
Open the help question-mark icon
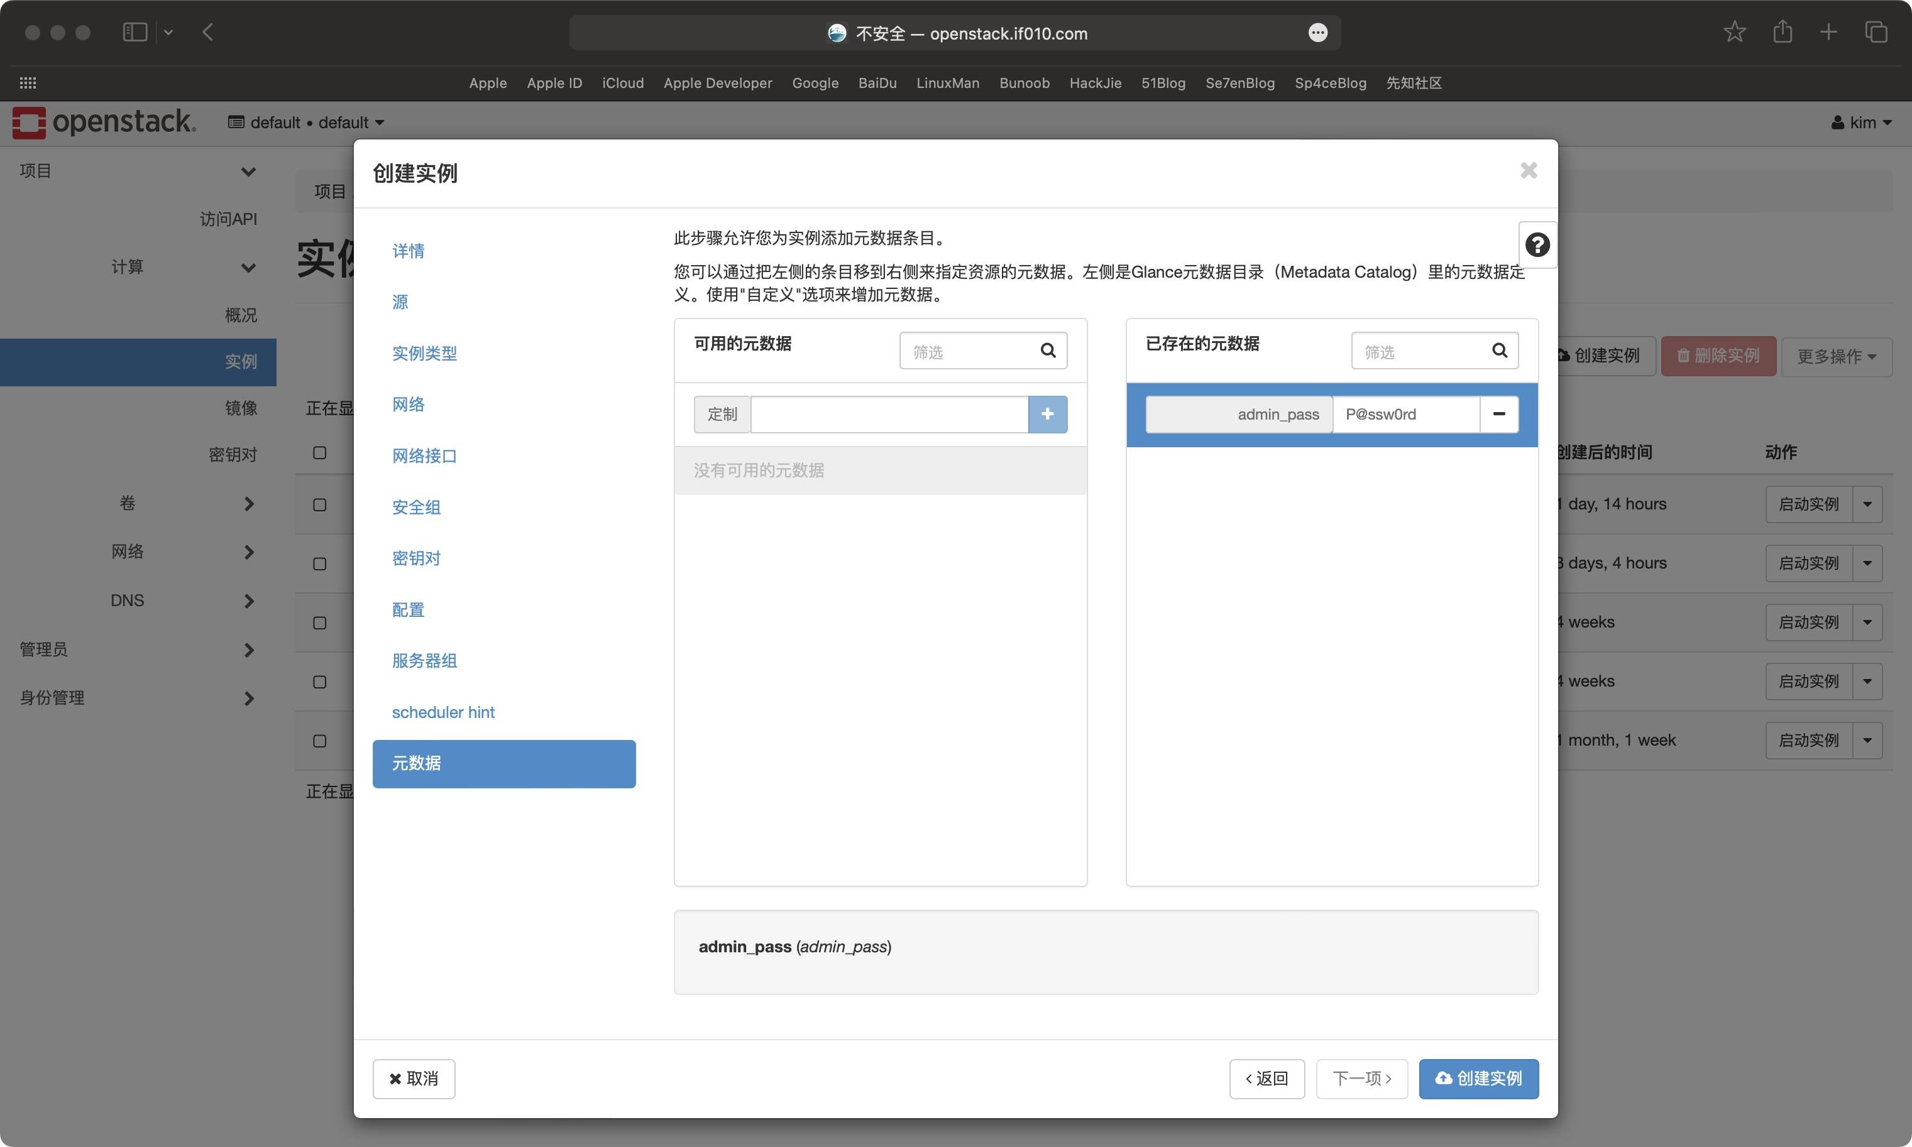coord(1537,244)
